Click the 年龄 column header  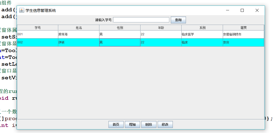[161, 28]
